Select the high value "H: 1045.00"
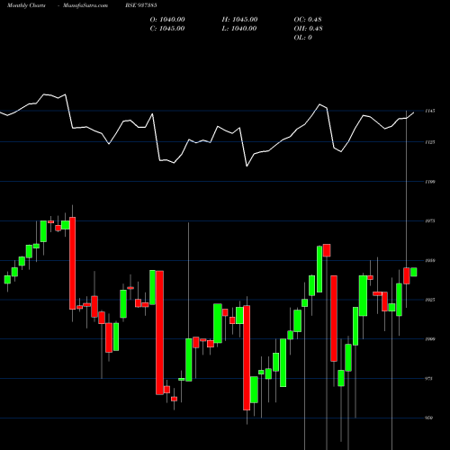The height and width of the screenshot is (450, 450). point(239,20)
